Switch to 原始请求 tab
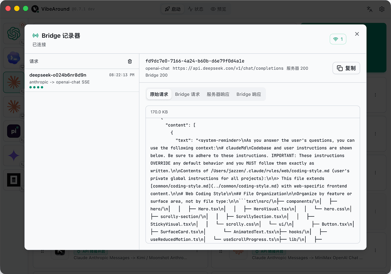Viewport: 391px width, 274px height. [x=159, y=94]
